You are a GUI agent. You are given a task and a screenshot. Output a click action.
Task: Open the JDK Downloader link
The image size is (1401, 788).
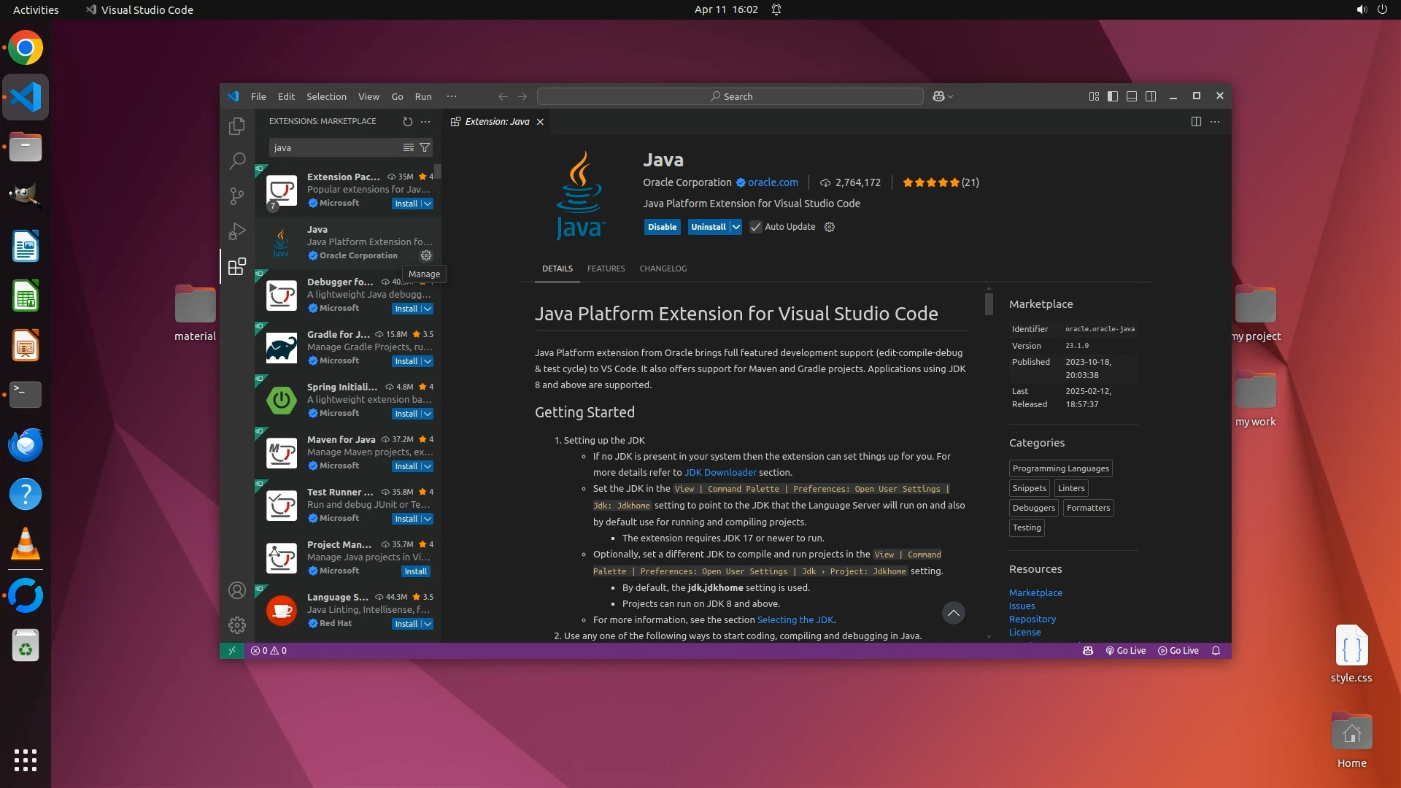tap(719, 473)
